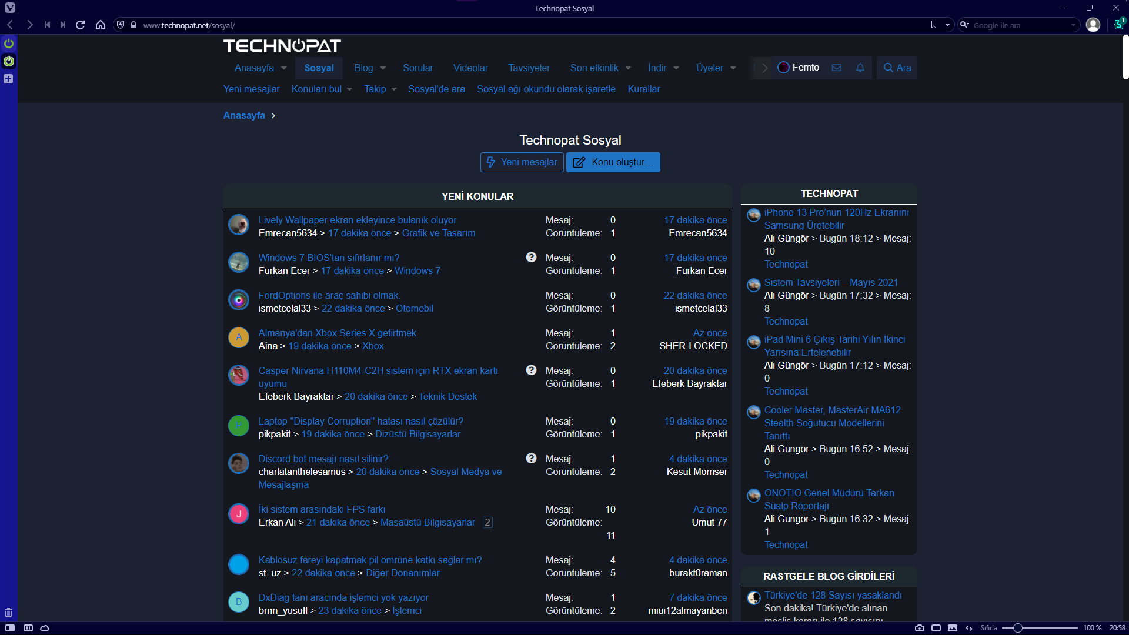Click the Ara search button
The height and width of the screenshot is (635, 1129).
coord(897,68)
